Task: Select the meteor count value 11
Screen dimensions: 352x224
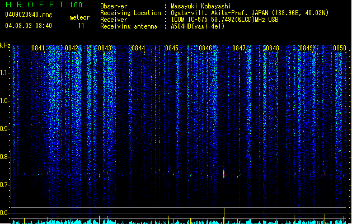Action: [x=81, y=26]
